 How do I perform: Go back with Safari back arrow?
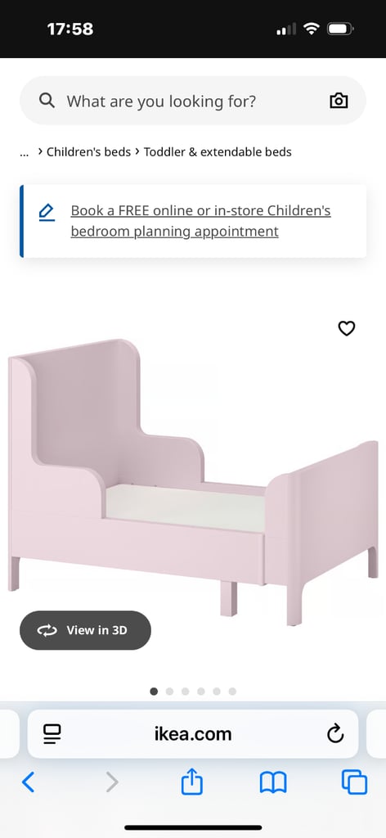coord(29,782)
